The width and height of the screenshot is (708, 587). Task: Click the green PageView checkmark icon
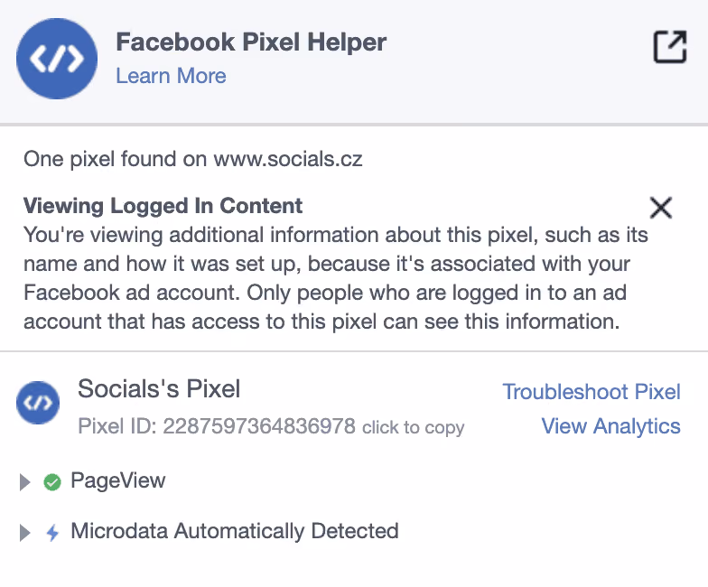[x=52, y=482]
